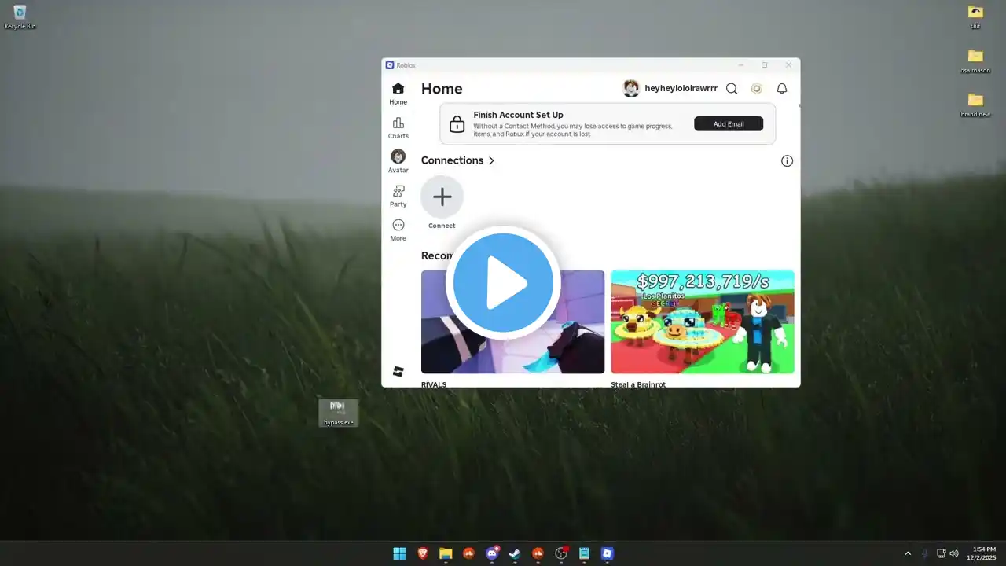The width and height of the screenshot is (1006, 566).
Task: Open OBS Studio from the taskbar
Action: [x=561, y=553]
